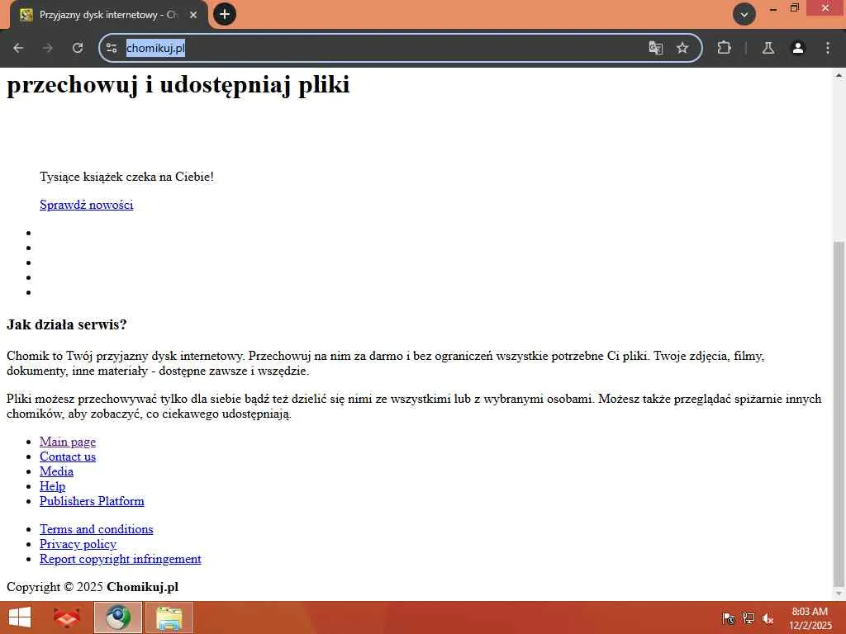
Task: Click the vertical scrollbar thumb
Action: coord(839,414)
